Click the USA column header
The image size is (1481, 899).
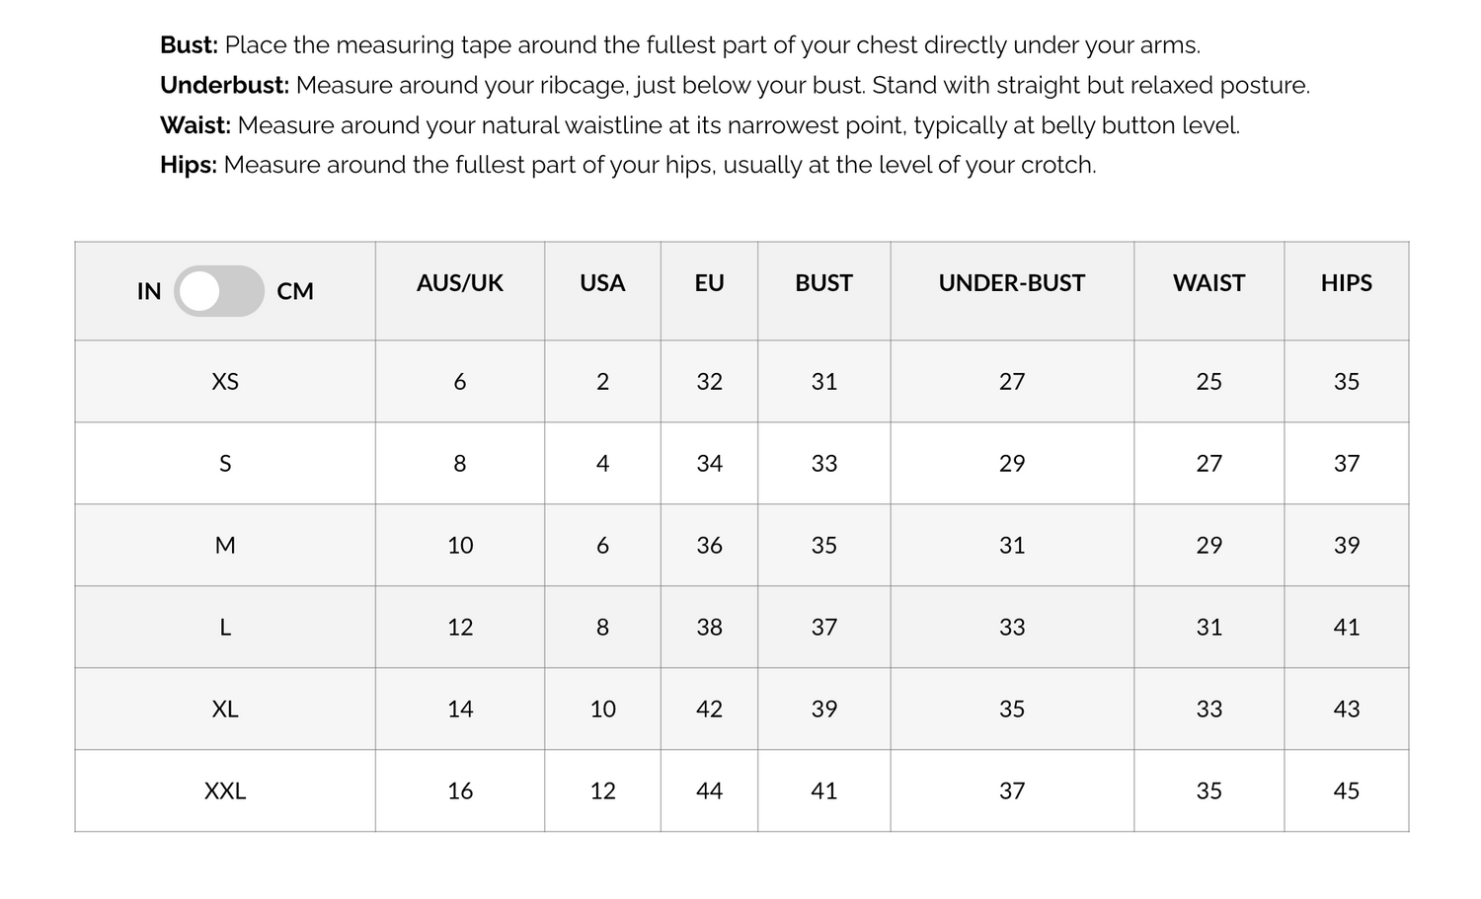click(x=602, y=283)
